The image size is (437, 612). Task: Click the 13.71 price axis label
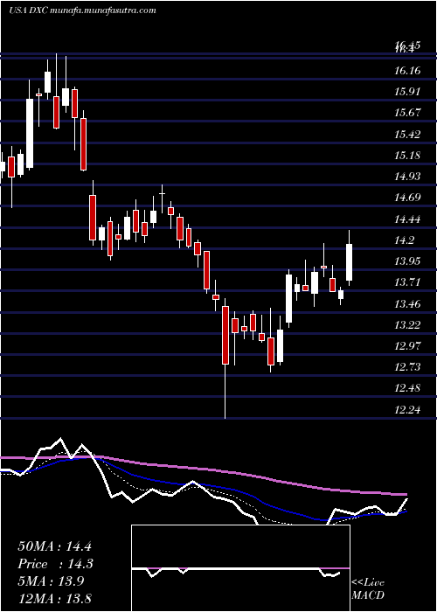pyautogui.click(x=407, y=282)
